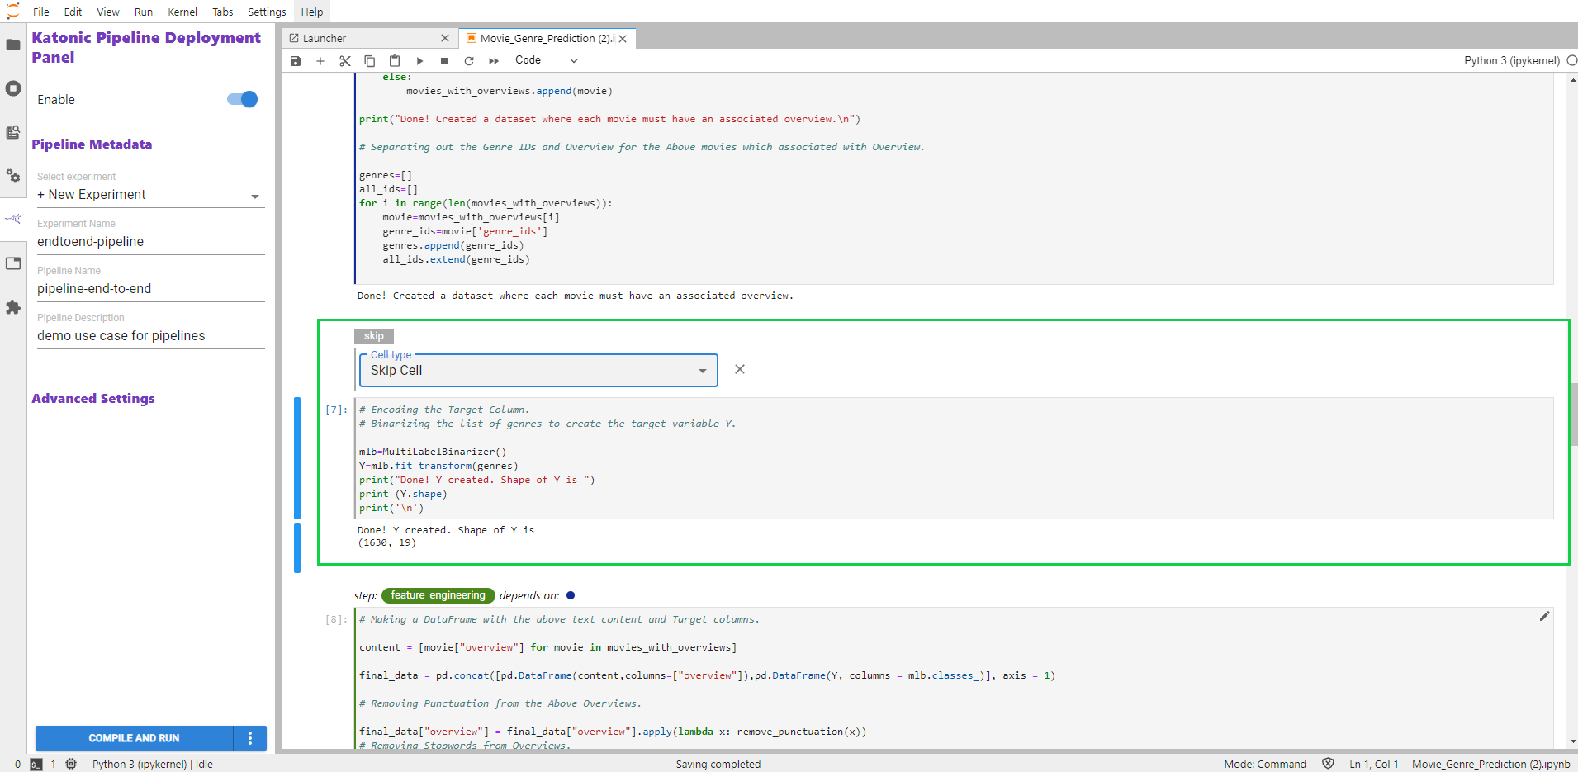Run the selected cell with play icon
This screenshot has width=1578, height=772.
[419, 61]
